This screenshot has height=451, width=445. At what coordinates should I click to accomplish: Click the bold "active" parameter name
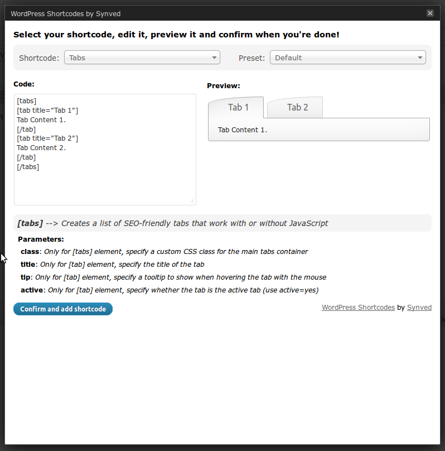click(x=32, y=290)
